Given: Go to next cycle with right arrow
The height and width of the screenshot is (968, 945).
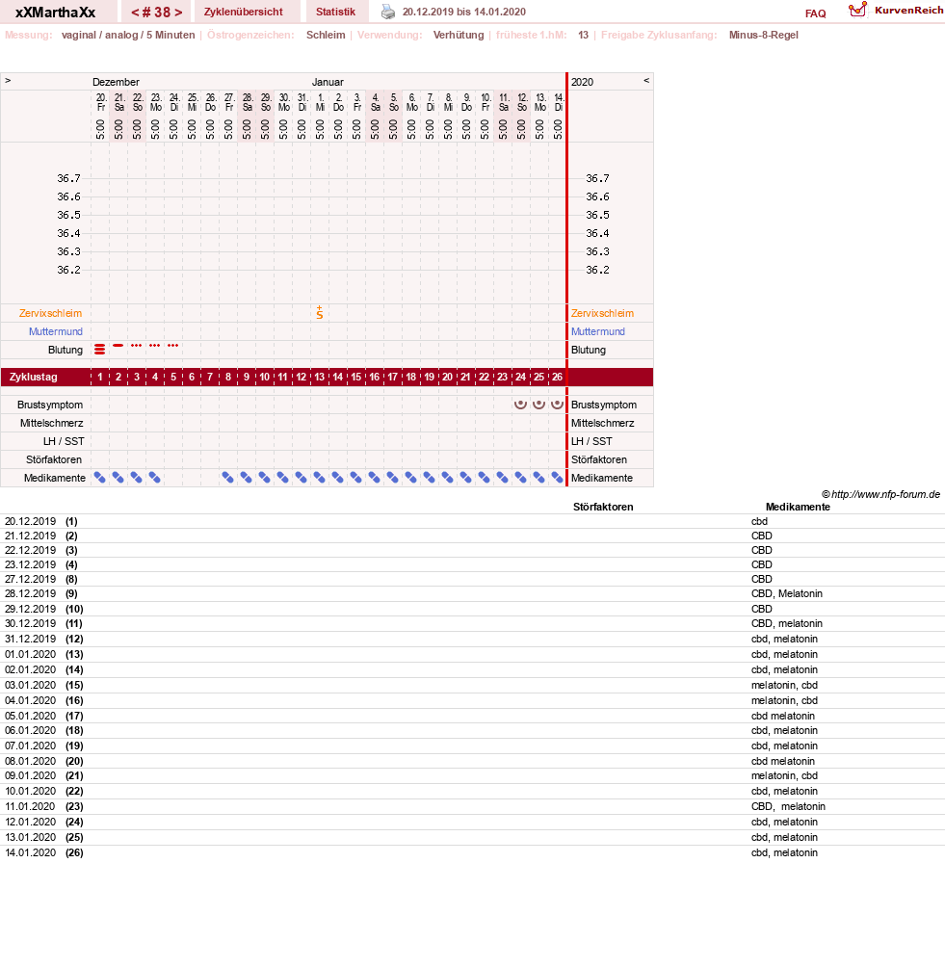Looking at the screenshot, I should (178, 13).
